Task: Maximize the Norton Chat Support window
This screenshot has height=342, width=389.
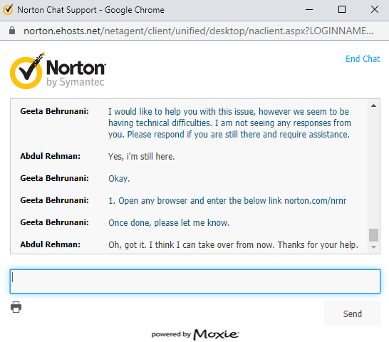Action: 342,10
